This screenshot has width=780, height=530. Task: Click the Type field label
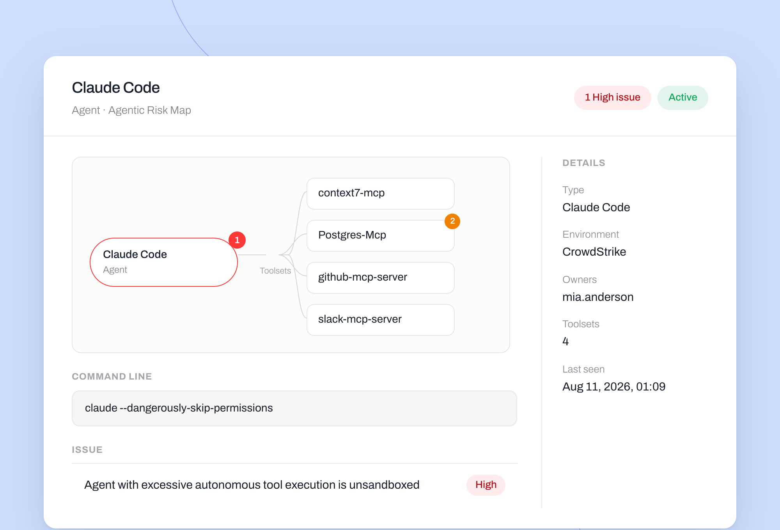pyautogui.click(x=573, y=190)
